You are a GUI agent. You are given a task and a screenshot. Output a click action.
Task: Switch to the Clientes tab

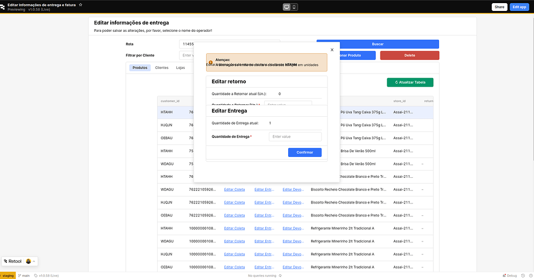pos(162,68)
